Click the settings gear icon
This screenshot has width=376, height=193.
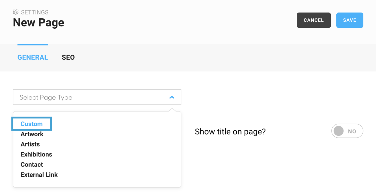click(x=16, y=12)
